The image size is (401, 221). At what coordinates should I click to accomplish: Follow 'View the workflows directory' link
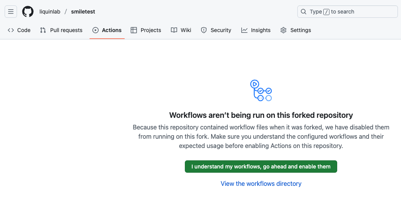click(261, 184)
